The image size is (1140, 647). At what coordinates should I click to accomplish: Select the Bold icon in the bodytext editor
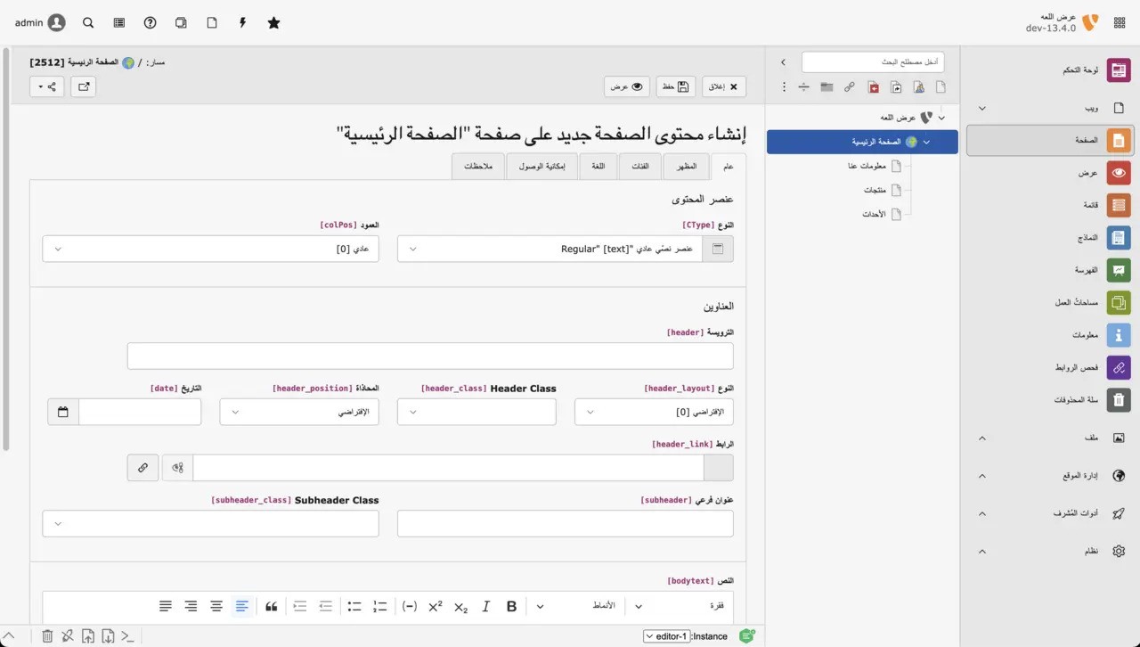click(511, 606)
